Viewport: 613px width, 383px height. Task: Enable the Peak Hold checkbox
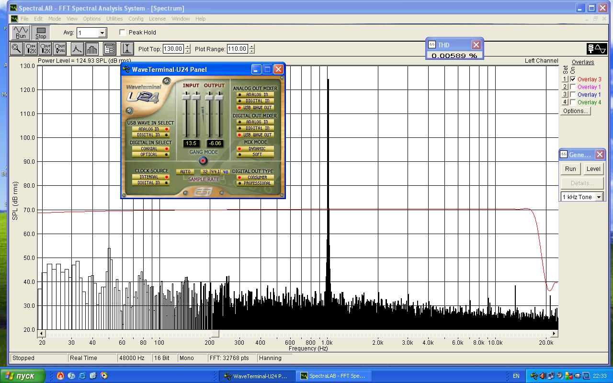click(x=123, y=33)
